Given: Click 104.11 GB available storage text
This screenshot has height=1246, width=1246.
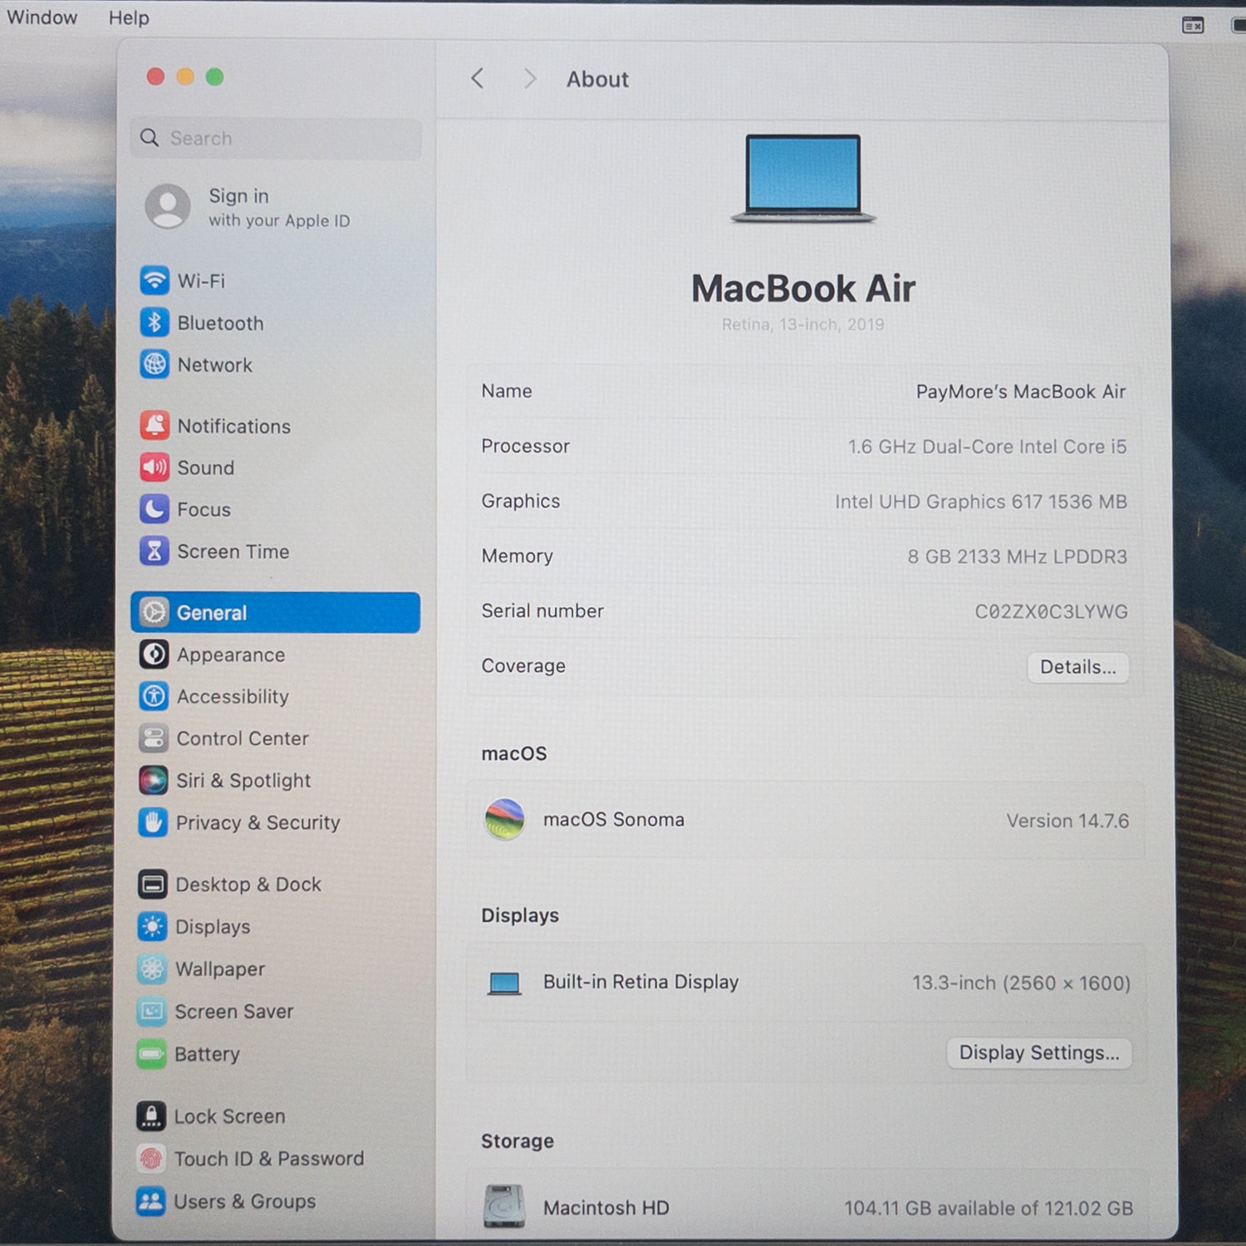Looking at the screenshot, I should 988,1208.
